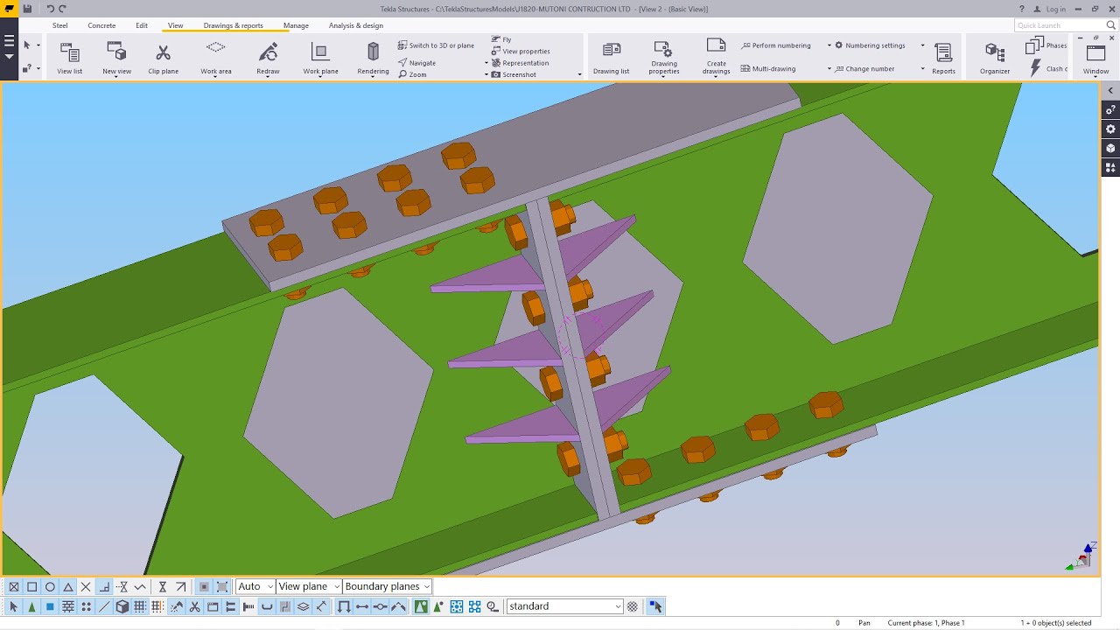The image size is (1120, 630).
Task: Open Numbering settings
Action: pos(869,45)
